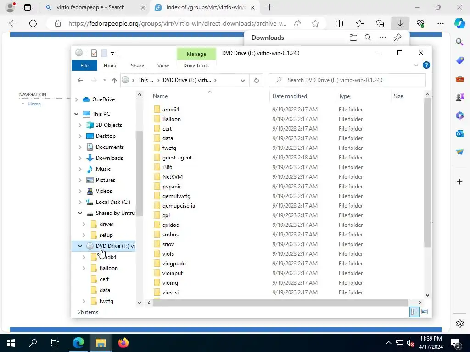470x352 pixels.
Task: Open more options in Downloads panel
Action: 383,38
